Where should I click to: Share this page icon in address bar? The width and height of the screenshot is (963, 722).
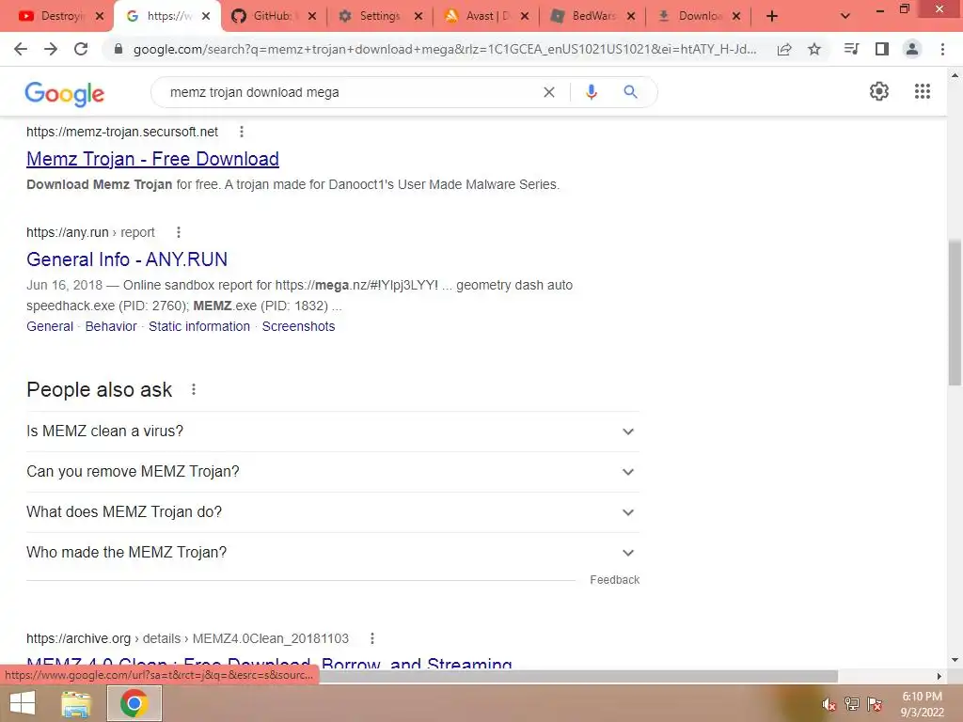pos(784,49)
